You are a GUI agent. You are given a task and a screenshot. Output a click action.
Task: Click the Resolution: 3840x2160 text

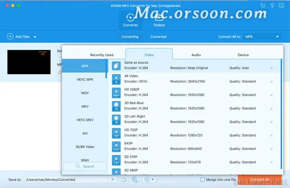coord(188,82)
